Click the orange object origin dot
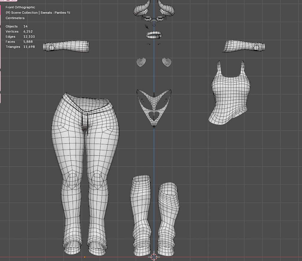Image resolution: width=302 pixels, height=261 pixels. [85, 257]
